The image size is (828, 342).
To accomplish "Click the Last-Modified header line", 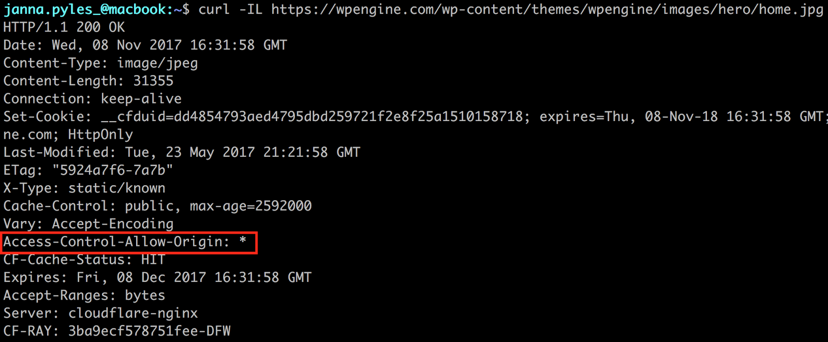I will (x=182, y=152).
